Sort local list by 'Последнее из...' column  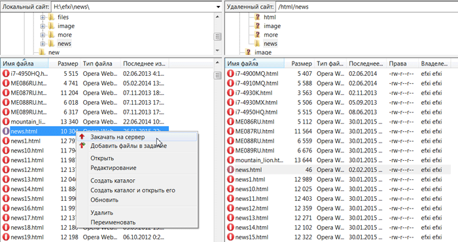[145, 63]
